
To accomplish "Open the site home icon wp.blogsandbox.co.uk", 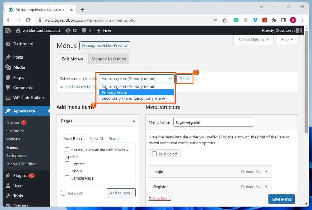I will [18, 30].
